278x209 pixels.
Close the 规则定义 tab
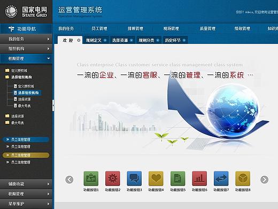(x=105, y=40)
